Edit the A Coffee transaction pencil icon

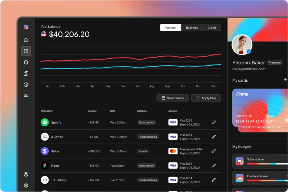coord(213,137)
